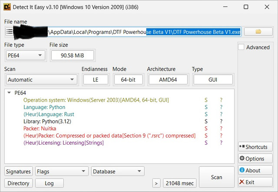
Task: Click ? info for Language: Python row
Action: pyautogui.click(x=221, y=107)
